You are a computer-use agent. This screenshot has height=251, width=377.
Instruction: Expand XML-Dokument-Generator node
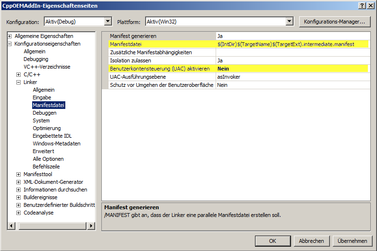click(19, 182)
